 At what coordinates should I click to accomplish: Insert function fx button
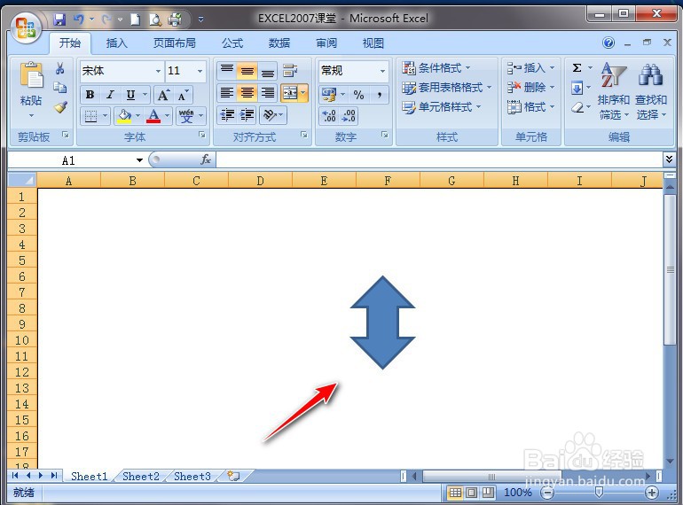tap(206, 159)
